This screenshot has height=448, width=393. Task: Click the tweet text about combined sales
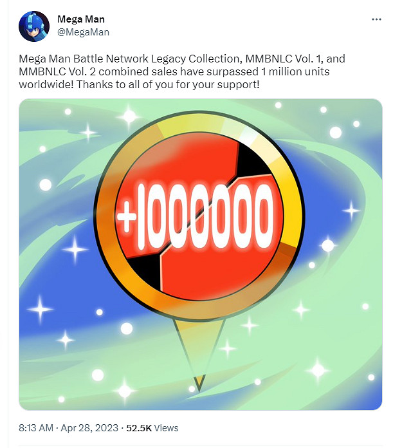click(182, 71)
